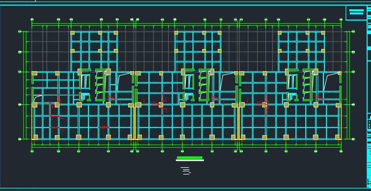The height and width of the screenshot is (191, 371).
Task: Select the green drawing title beneath the floor plan
Action: tap(189, 158)
